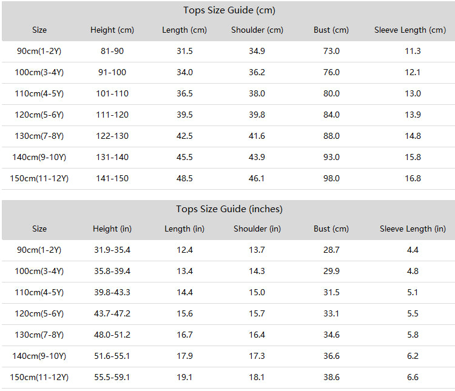Select height range 51.6-55.1
Screen dimensions: 455x391
[112, 356]
